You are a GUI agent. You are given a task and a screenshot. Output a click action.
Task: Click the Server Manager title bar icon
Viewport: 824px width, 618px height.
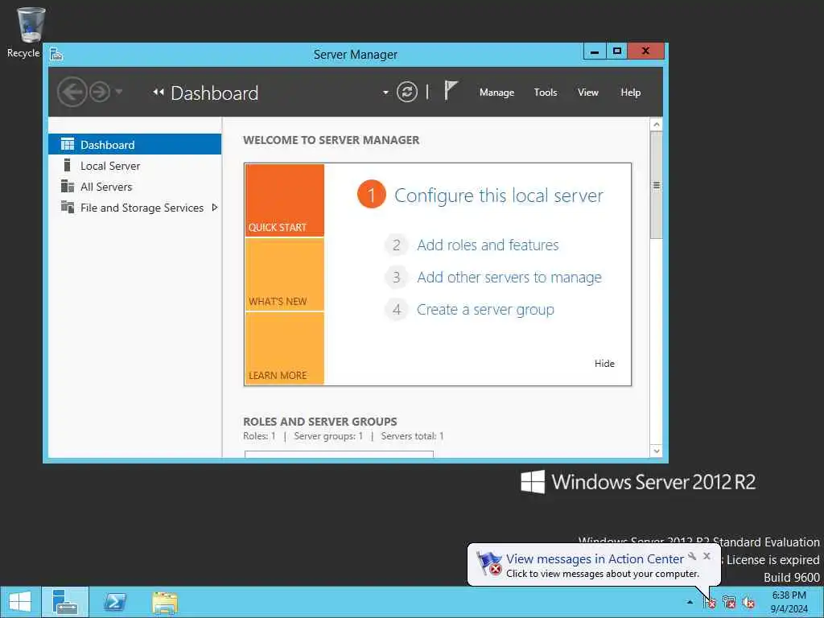(x=56, y=54)
